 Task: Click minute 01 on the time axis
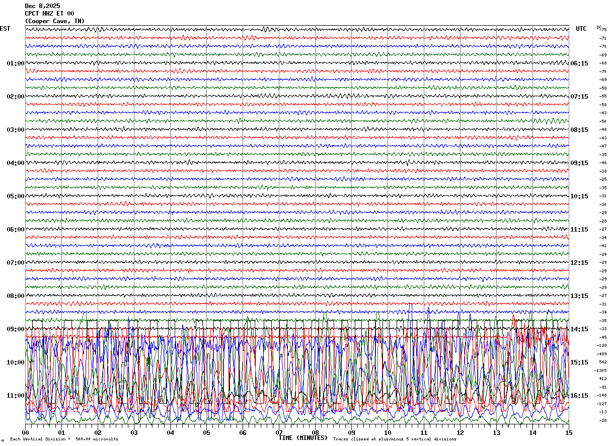pyautogui.click(x=62, y=433)
